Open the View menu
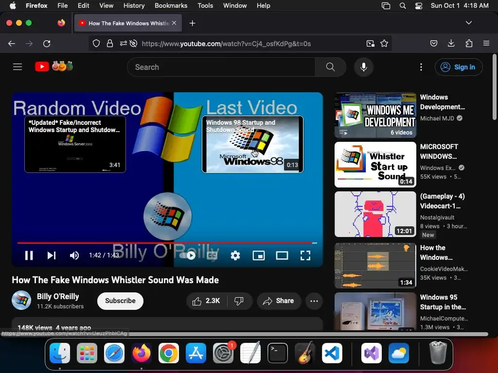This screenshot has height=373, width=498. pos(106,5)
